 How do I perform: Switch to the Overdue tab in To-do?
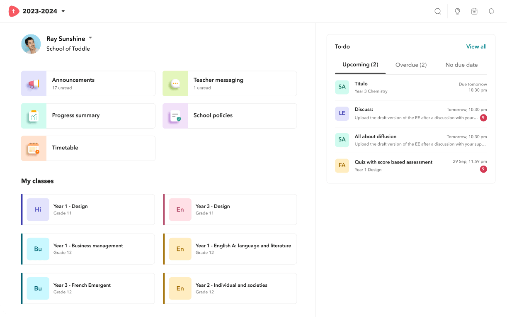pyautogui.click(x=411, y=65)
